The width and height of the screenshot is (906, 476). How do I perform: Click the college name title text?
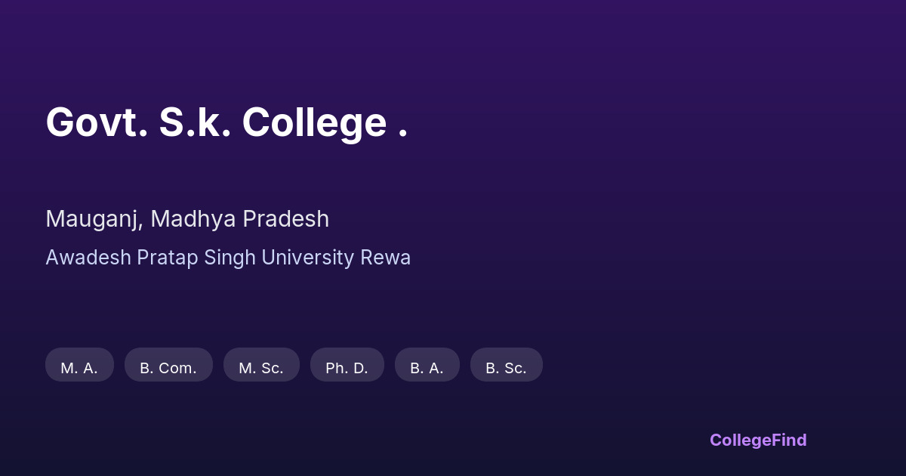point(226,122)
